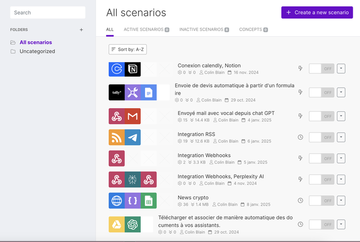Click the Notion icon in Conexion calendly scenario
This screenshot has height=242, width=360.
pyautogui.click(x=133, y=69)
